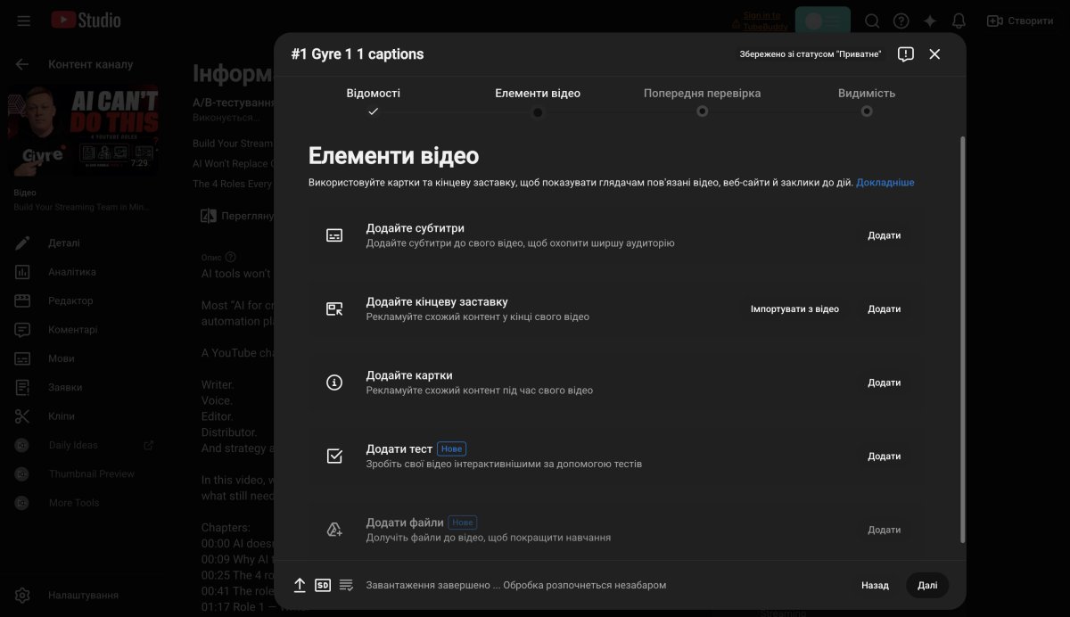Click the Sign in to TubeBuddy link
This screenshot has height=617, width=1070.
[x=761, y=21]
